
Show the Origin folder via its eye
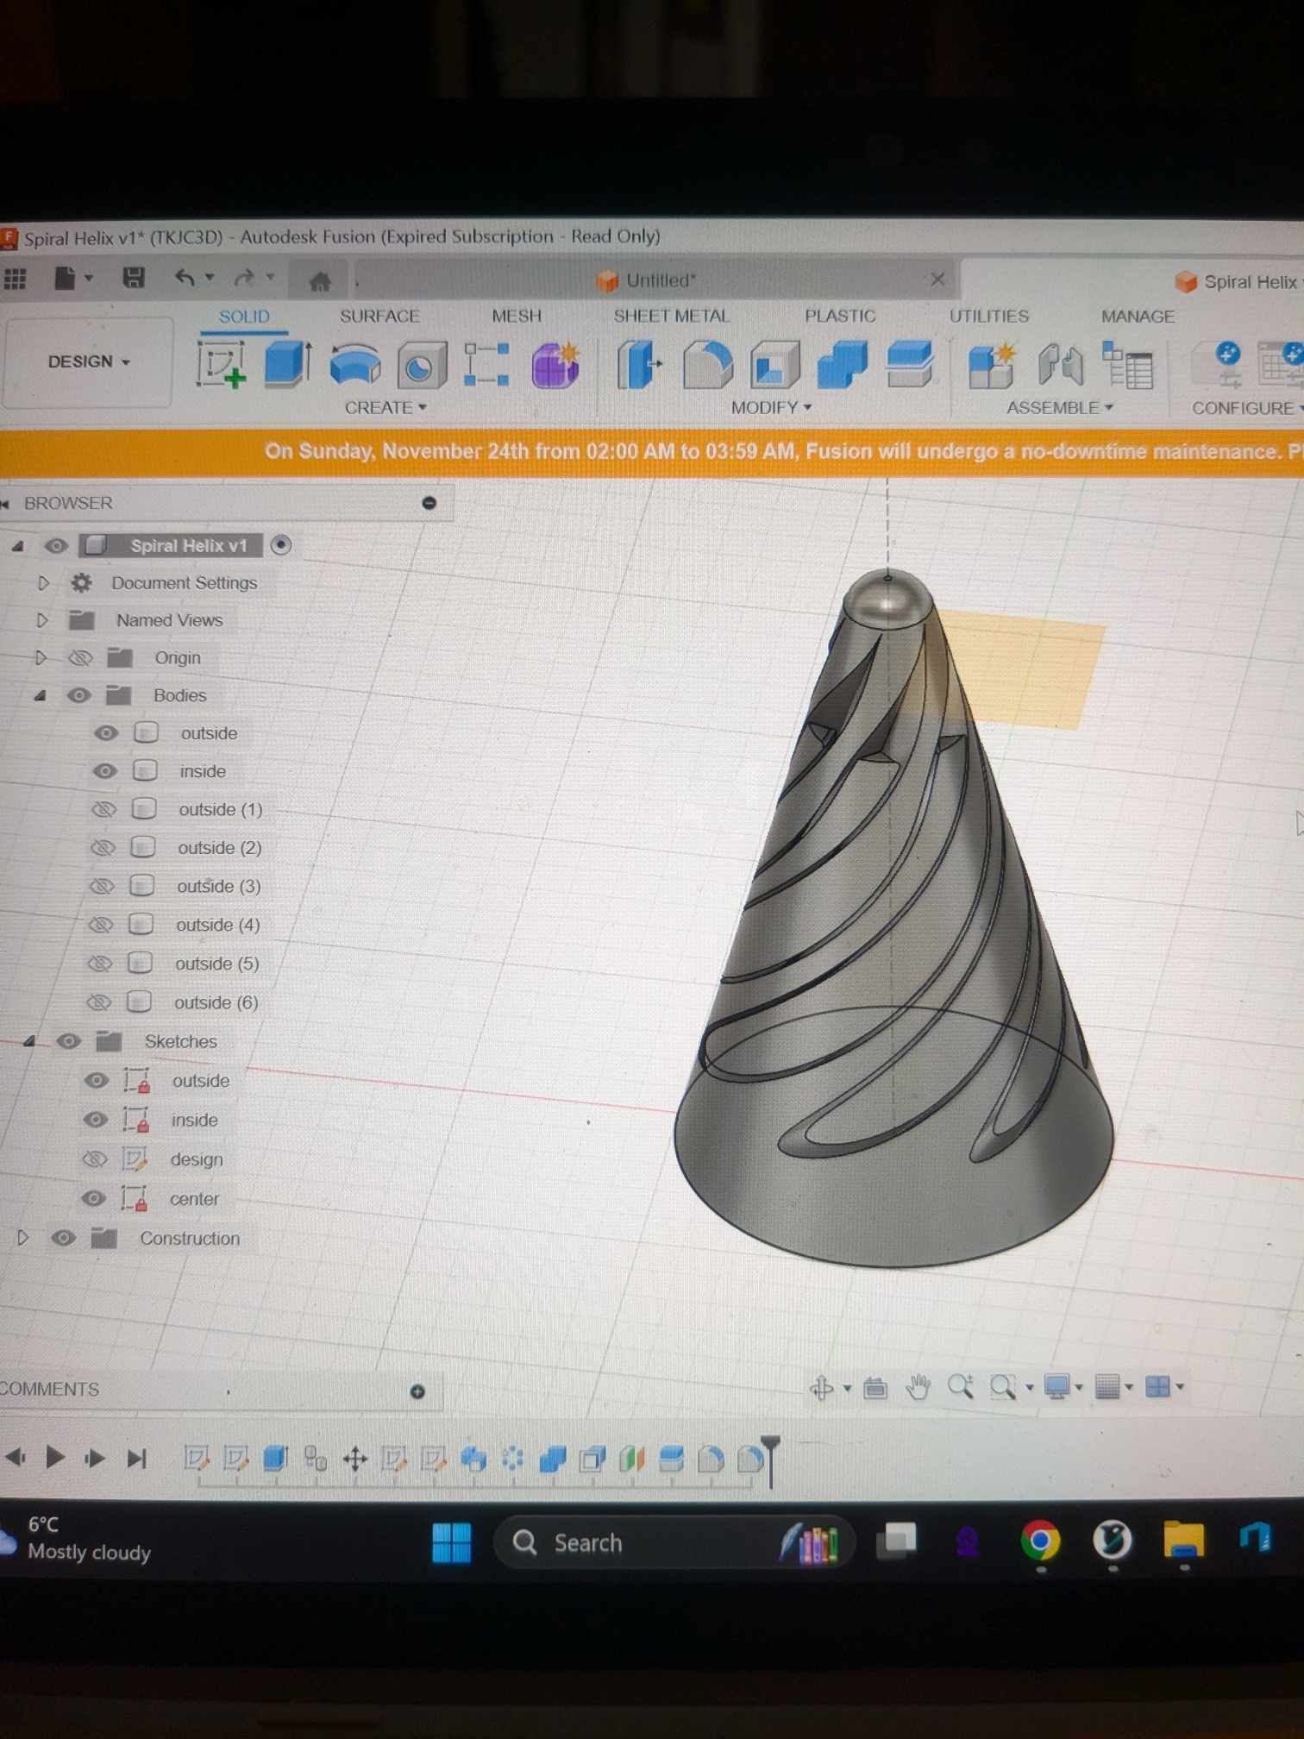pos(80,658)
